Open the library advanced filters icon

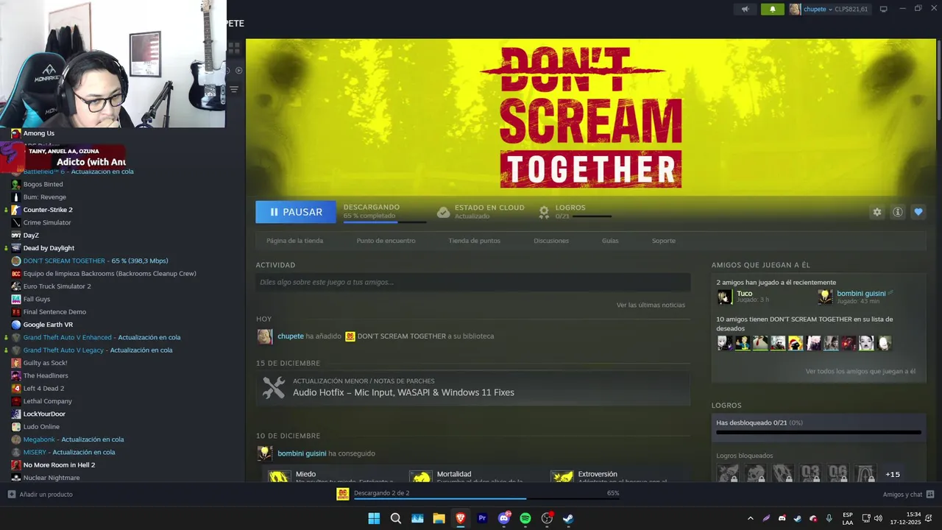click(234, 89)
